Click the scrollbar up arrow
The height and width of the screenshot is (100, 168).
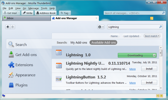(x=161, y=48)
